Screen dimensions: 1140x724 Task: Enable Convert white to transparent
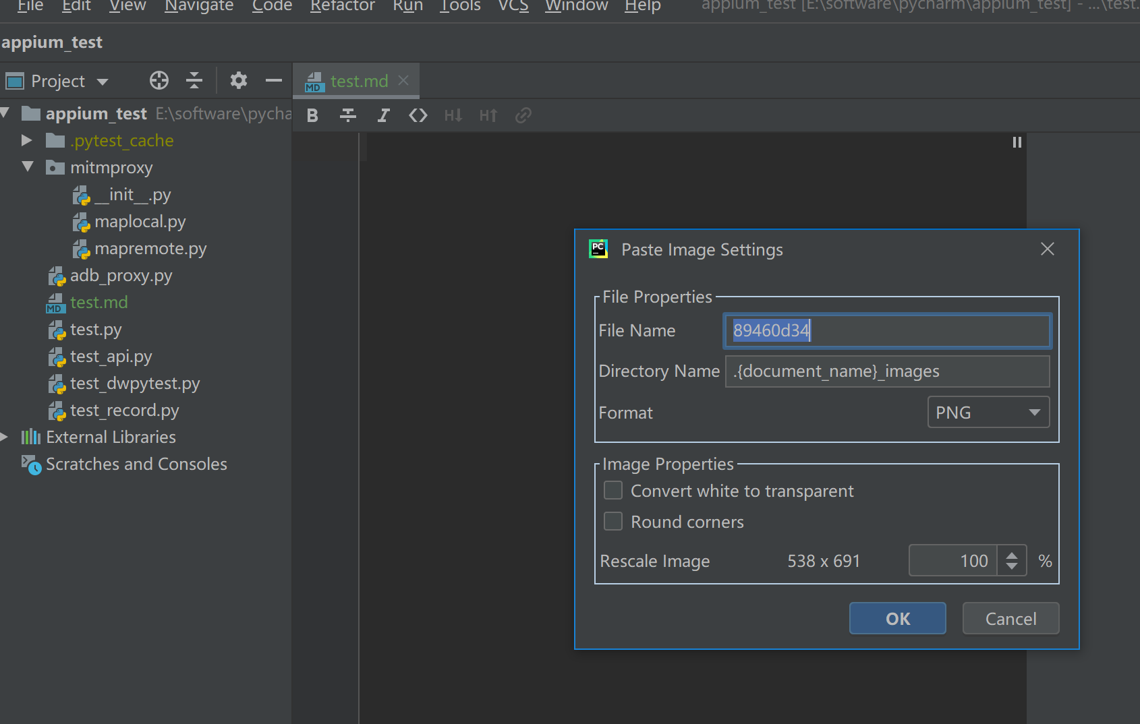(613, 491)
